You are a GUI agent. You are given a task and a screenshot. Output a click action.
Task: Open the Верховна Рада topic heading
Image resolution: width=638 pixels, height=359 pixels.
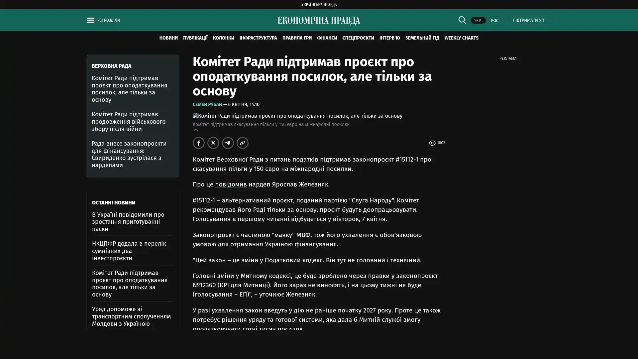111,66
